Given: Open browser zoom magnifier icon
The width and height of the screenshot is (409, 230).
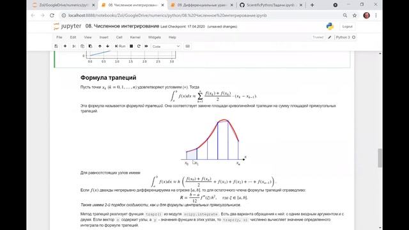Looking at the screenshot, I should 345,15.
